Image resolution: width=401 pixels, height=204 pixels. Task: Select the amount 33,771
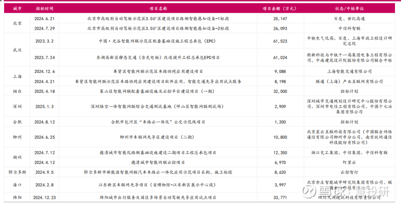point(280,198)
